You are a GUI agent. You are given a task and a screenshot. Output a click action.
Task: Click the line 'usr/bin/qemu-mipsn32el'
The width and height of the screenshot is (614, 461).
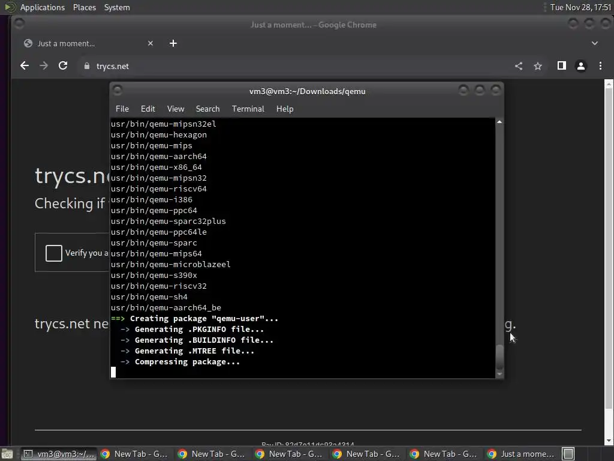(x=163, y=124)
